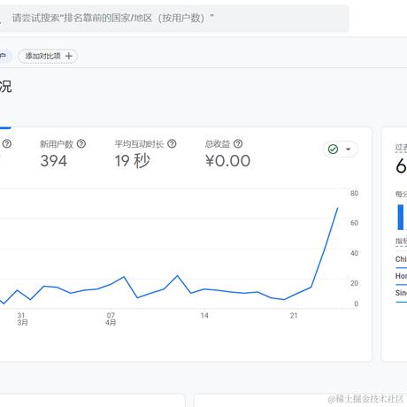Click the 31 3月 date axis label
This screenshot has height=407, width=407.
pyautogui.click(x=22, y=319)
